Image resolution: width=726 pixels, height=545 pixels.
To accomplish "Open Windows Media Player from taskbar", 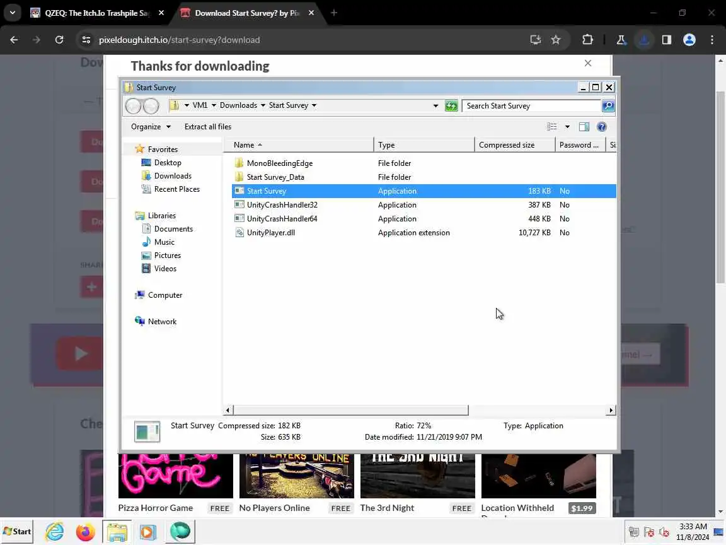I will 147,532.
